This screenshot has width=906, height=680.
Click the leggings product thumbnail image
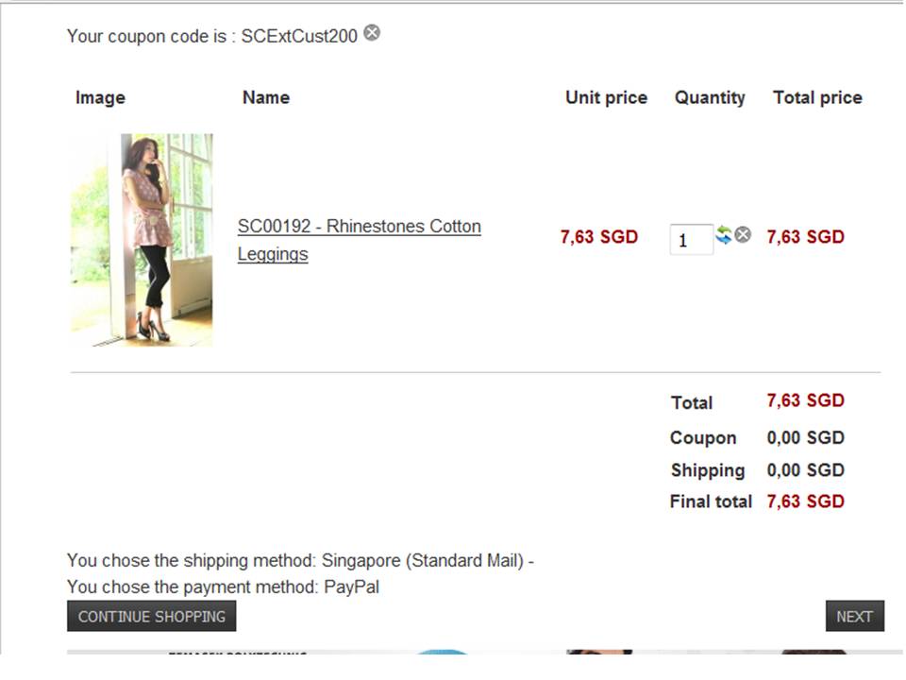tap(142, 240)
